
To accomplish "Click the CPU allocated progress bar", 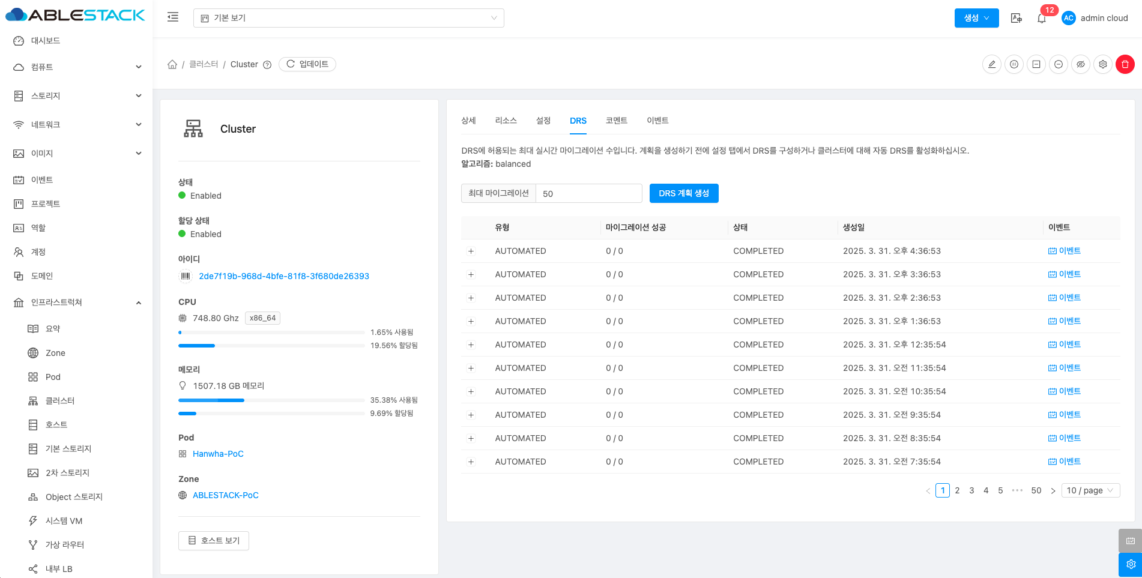I will (x=271, y=346).
